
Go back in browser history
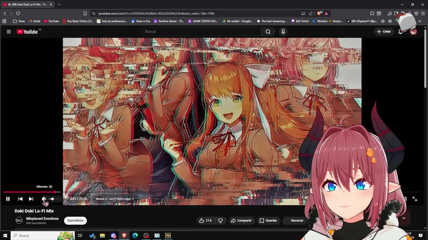5,13
